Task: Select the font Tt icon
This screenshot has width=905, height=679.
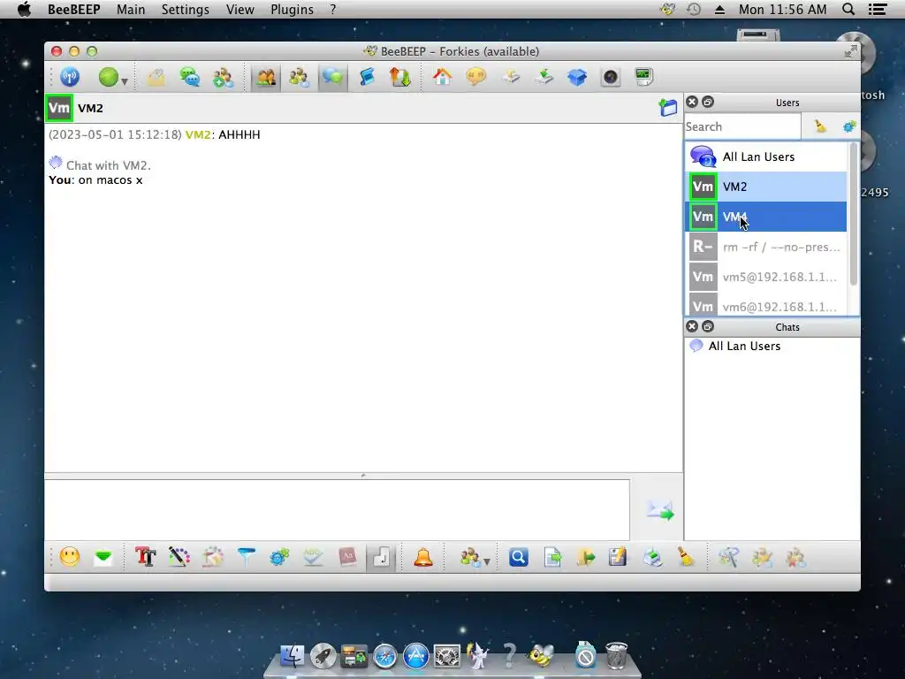Action: click(146, 557)
